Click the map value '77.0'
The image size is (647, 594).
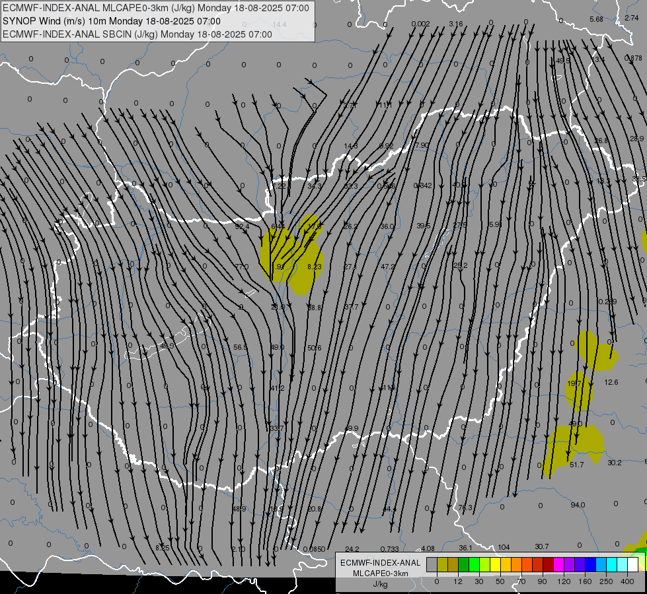pyautogui.click(x=242, y=267)
